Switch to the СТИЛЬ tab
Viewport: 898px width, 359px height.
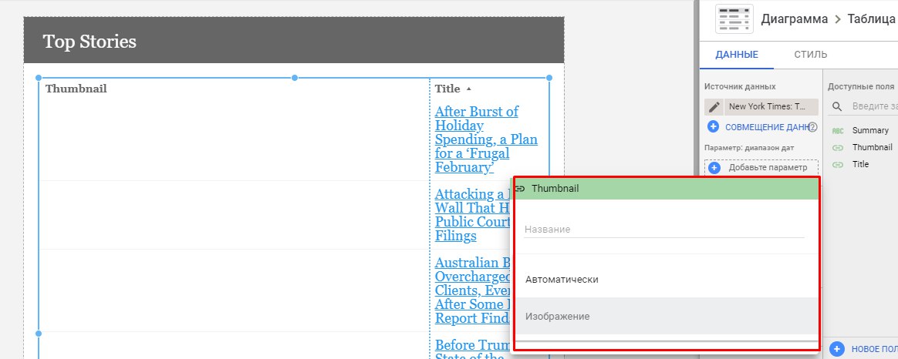tap(810, 55)
